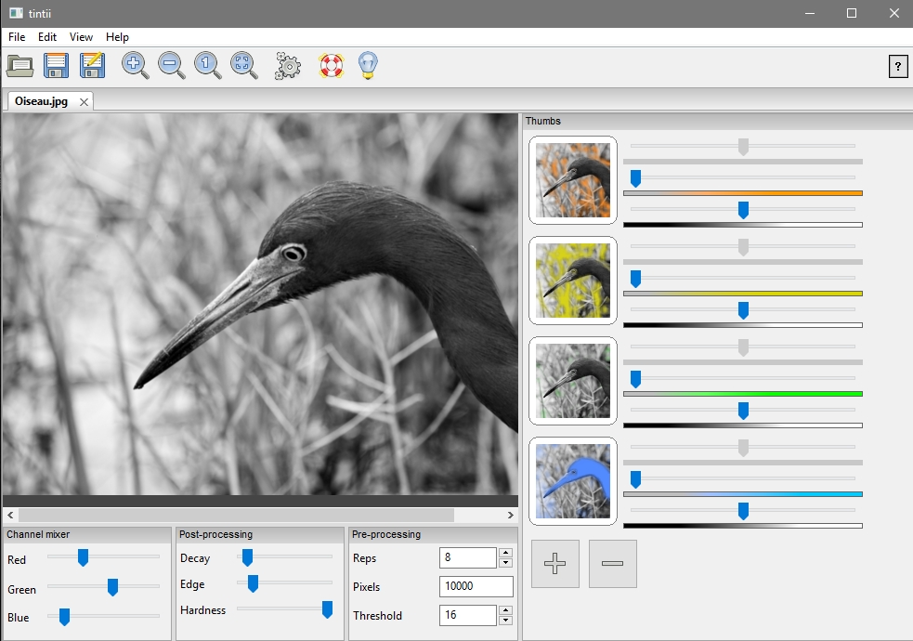Reset zoom to actual size icon
This screenshot has height=641, width=913.
click(x=207, y=66)
